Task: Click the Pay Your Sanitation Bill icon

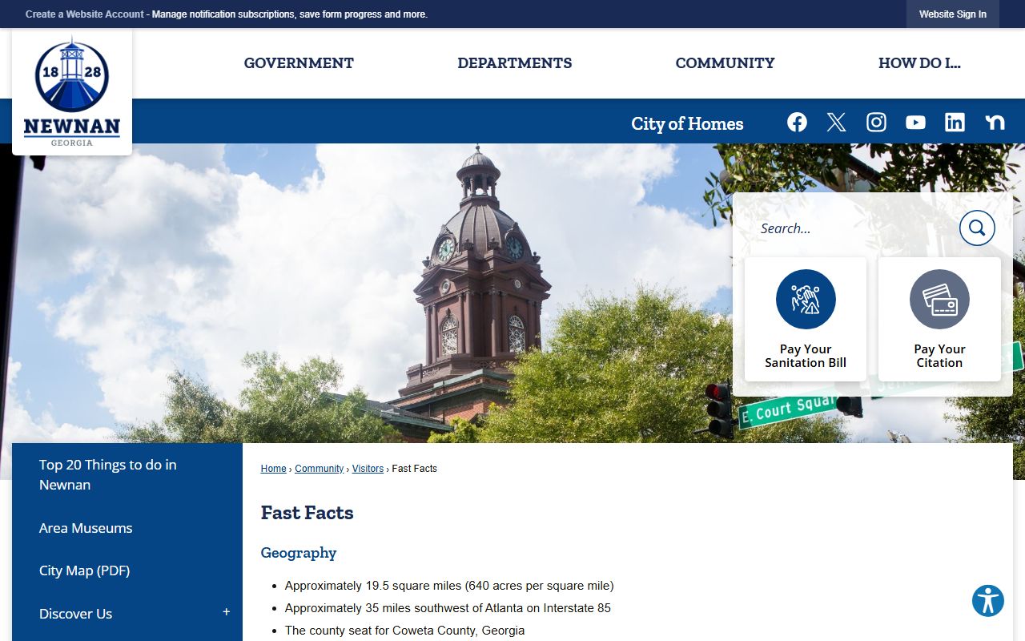Action: click(x=806, y=299)
